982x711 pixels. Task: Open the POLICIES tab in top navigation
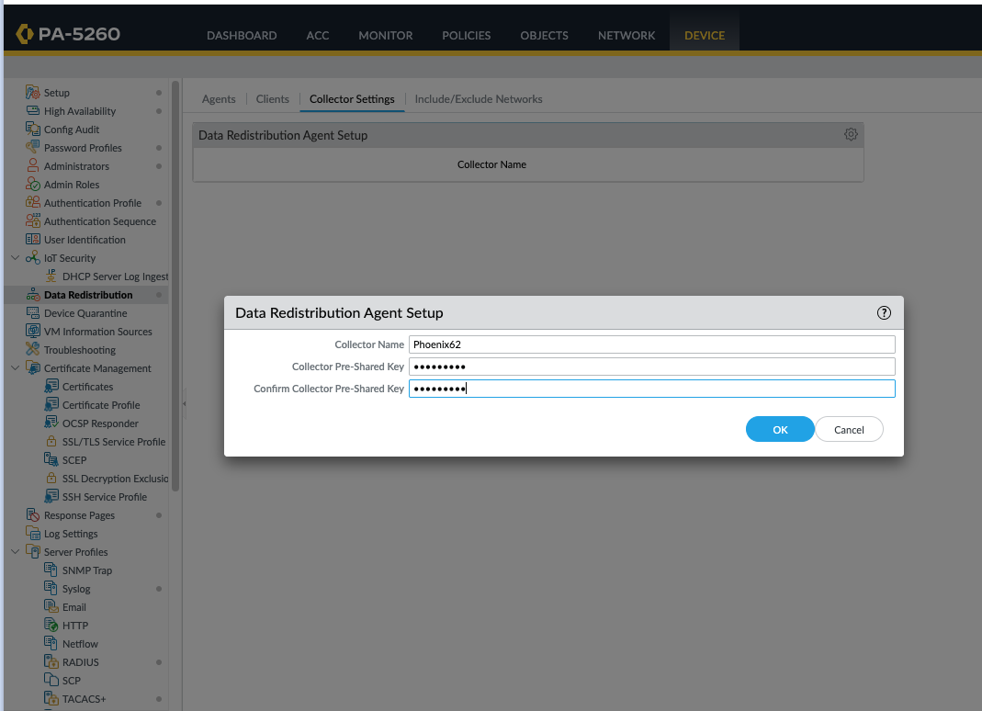466,35
